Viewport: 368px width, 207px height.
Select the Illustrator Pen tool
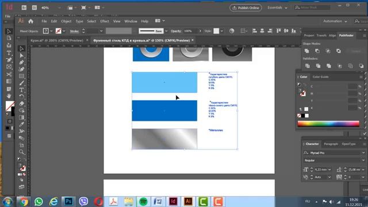coord(21,63)
